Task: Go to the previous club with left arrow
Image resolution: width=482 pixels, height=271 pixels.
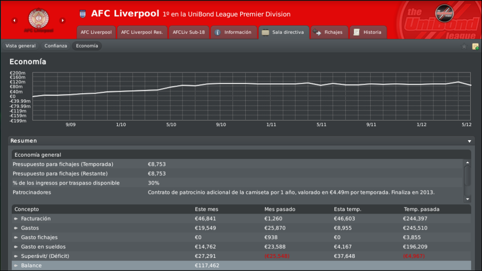Action: tap(14, 21)
